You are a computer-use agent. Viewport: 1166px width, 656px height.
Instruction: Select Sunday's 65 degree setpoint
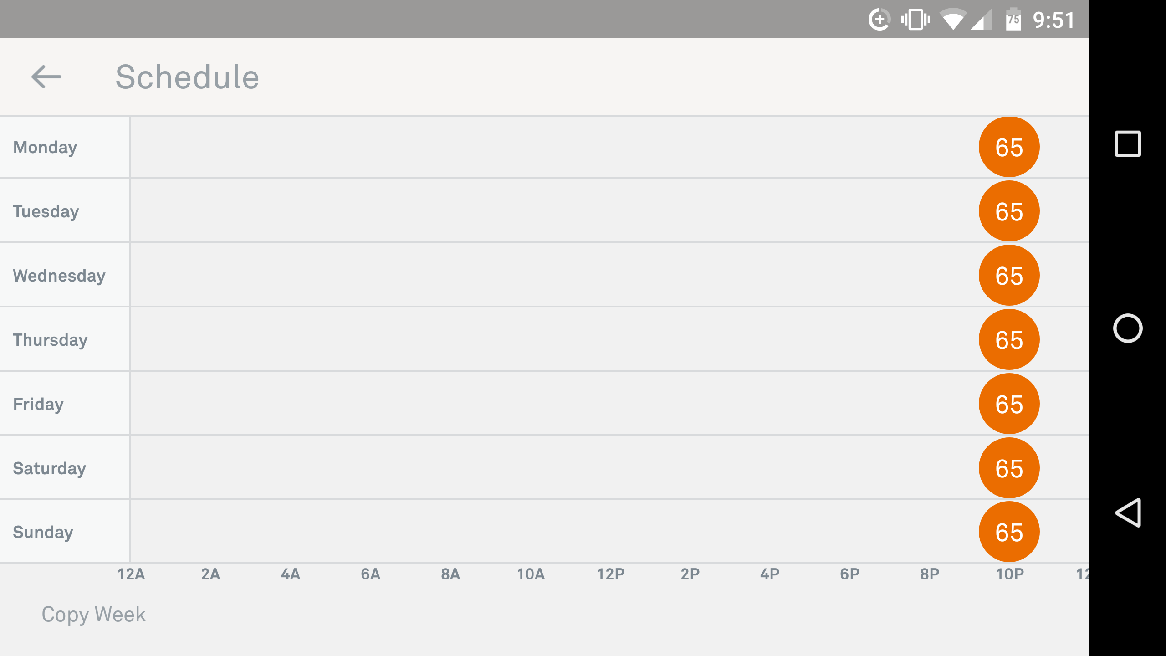pos(1009,532)
